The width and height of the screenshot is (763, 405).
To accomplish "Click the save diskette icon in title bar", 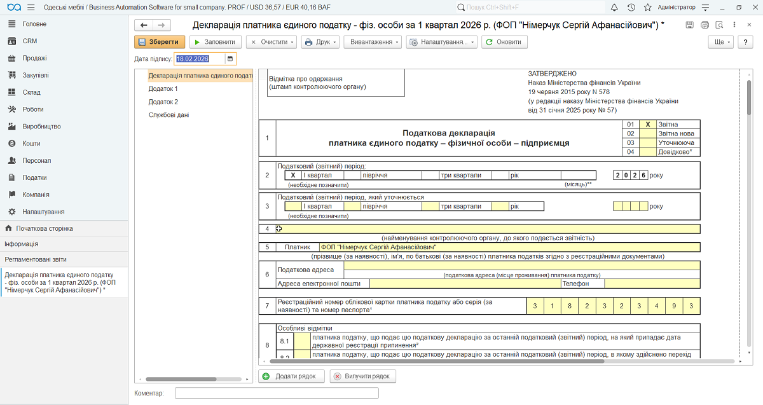I will 690,25.
